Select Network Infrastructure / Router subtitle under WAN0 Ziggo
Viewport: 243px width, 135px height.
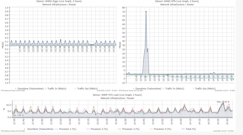pos(59,5)
